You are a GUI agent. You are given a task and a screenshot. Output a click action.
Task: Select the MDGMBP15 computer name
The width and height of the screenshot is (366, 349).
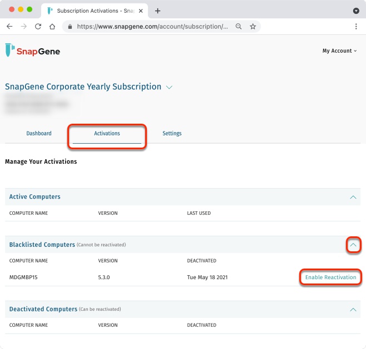tap(23, 277)
